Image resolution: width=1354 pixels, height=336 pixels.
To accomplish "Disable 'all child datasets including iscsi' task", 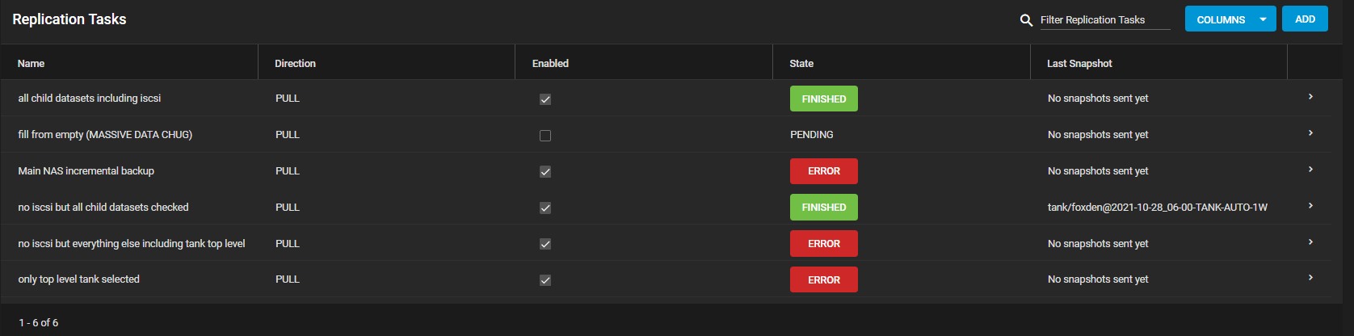I will pos(545,99).
